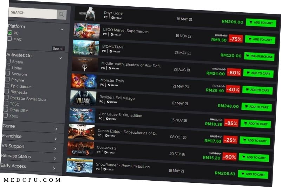
Task: Open the Just Cause 3 cover thumbnail
Action: point(82,115)
